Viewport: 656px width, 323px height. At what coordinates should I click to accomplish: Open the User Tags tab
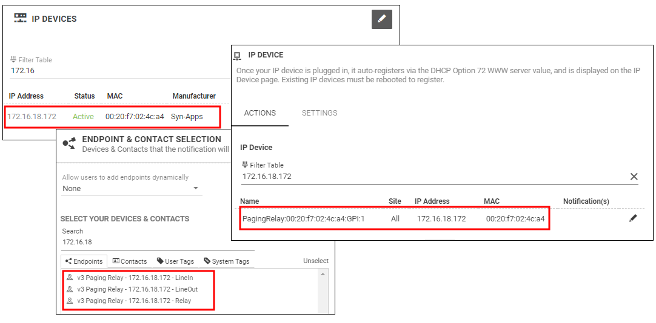[x=175, y=261]
